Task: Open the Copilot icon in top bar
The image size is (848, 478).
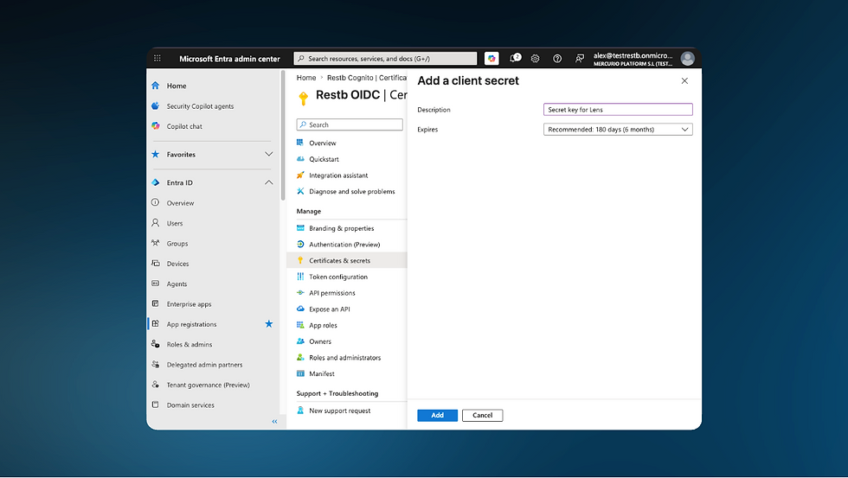Action: 491,58
